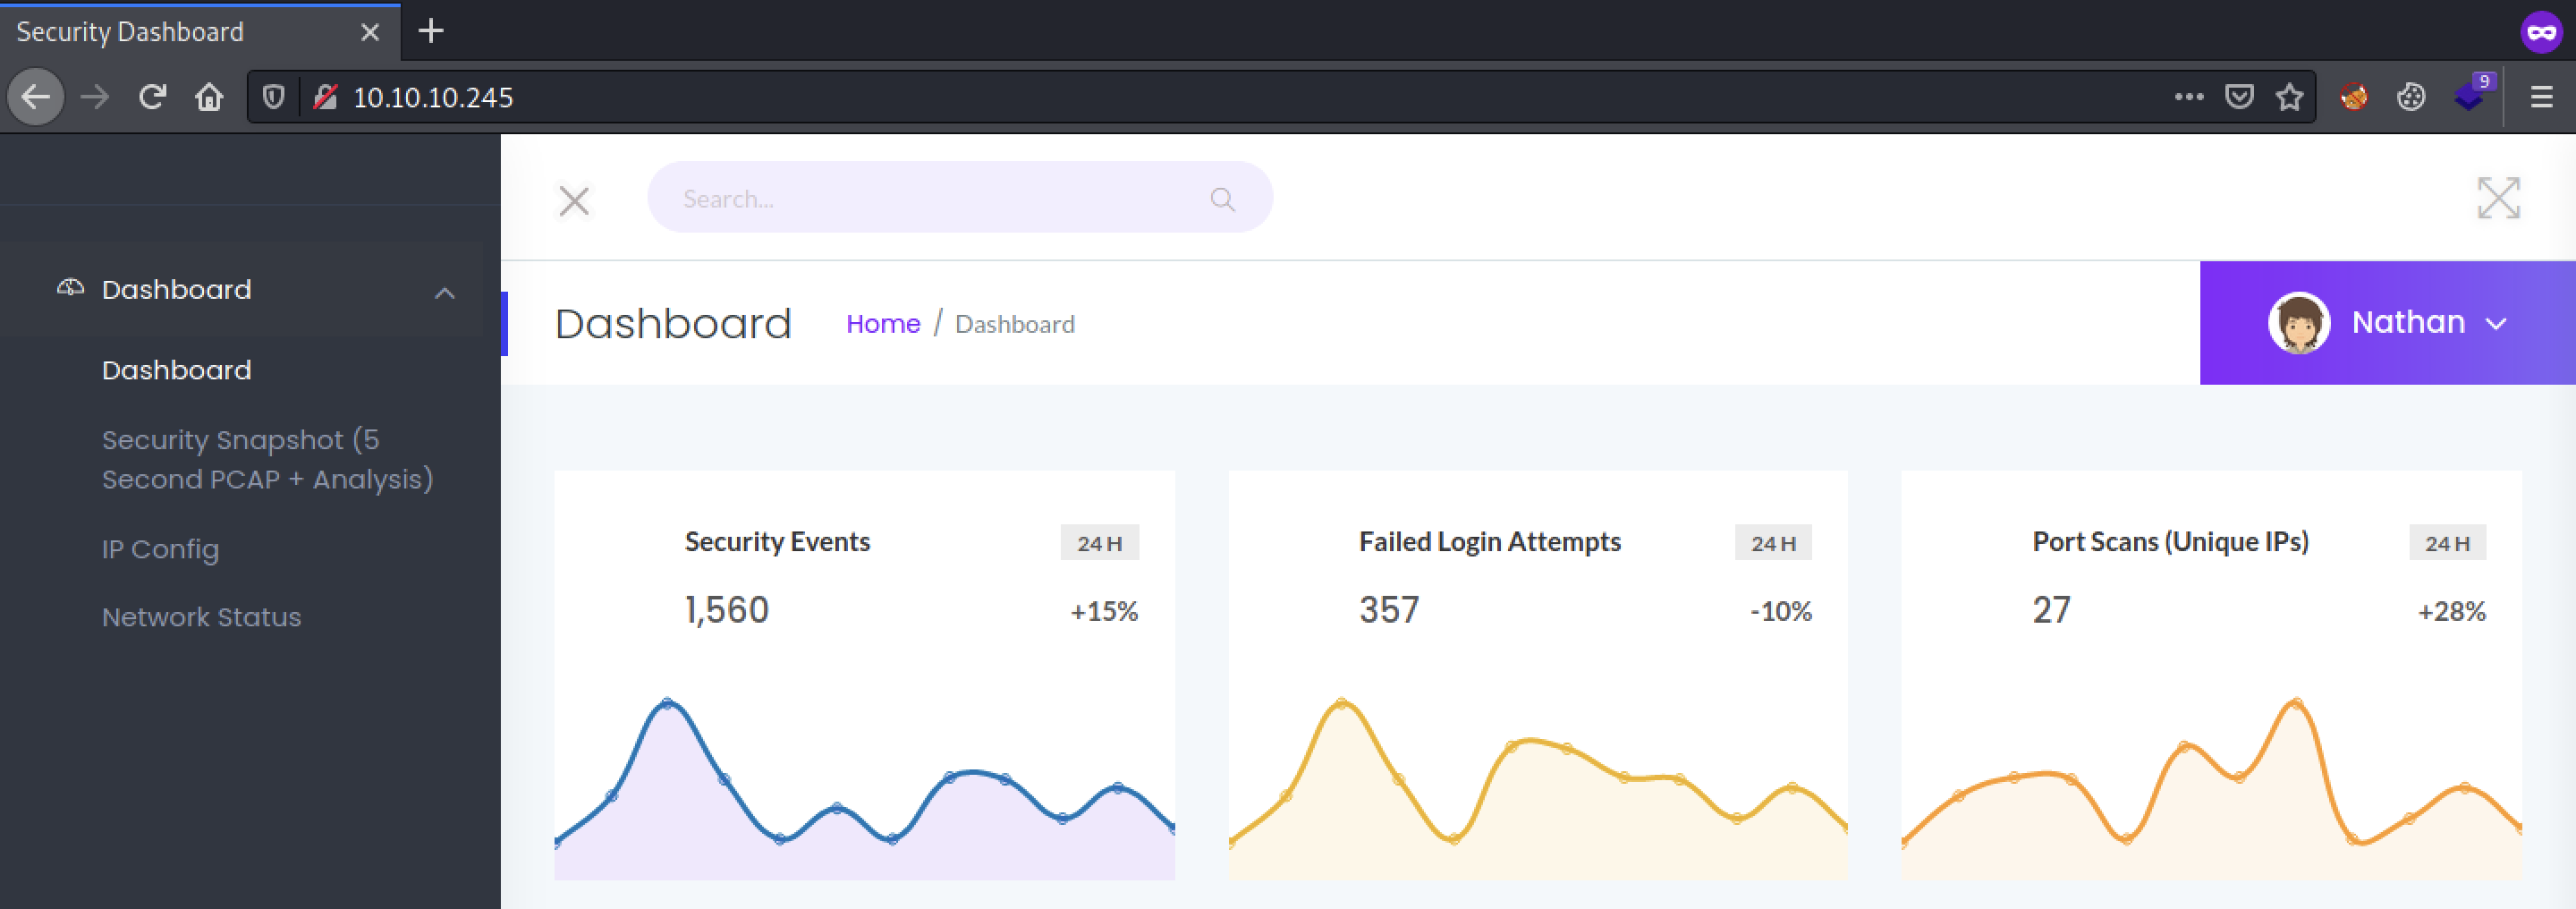The image size is (2576, 909).
Task: Close the sidebar with the X icon
Action: (x=574, y=201)
